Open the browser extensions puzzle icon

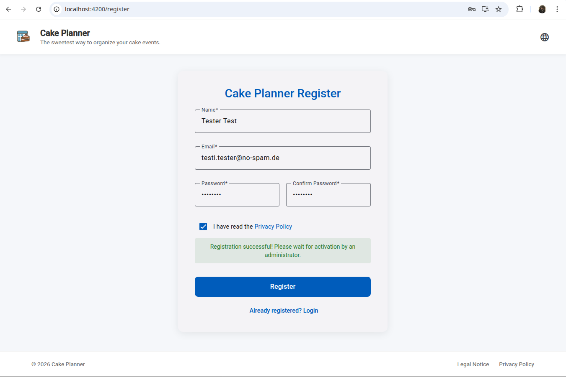tap(519, 9)
